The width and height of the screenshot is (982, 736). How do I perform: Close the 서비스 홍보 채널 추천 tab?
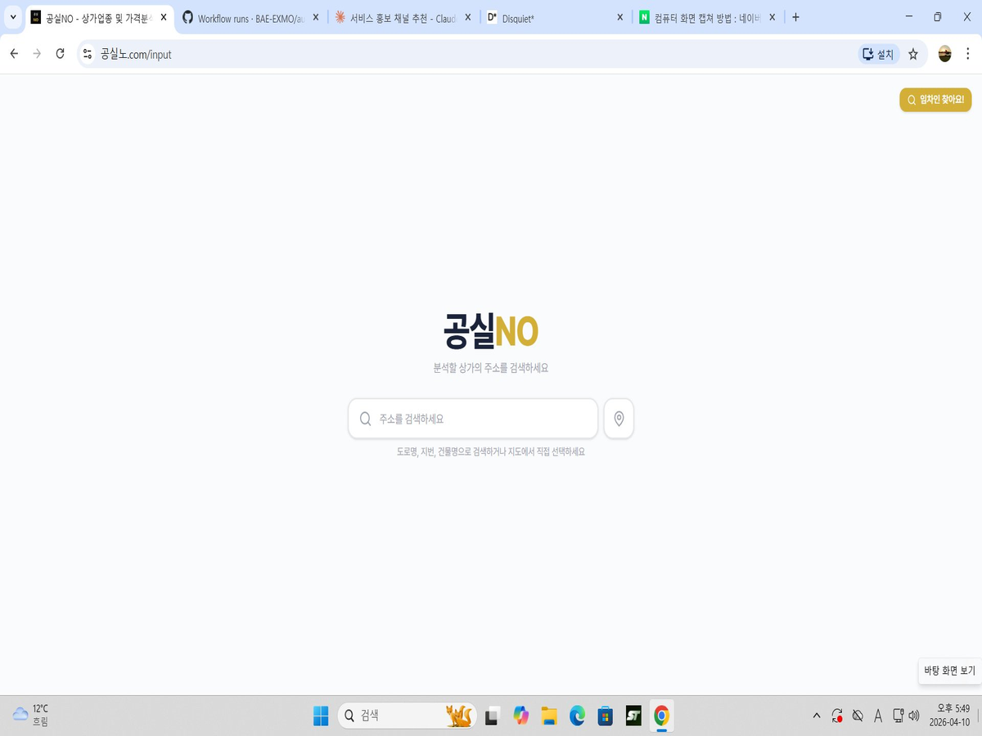[x=468, y=17]
